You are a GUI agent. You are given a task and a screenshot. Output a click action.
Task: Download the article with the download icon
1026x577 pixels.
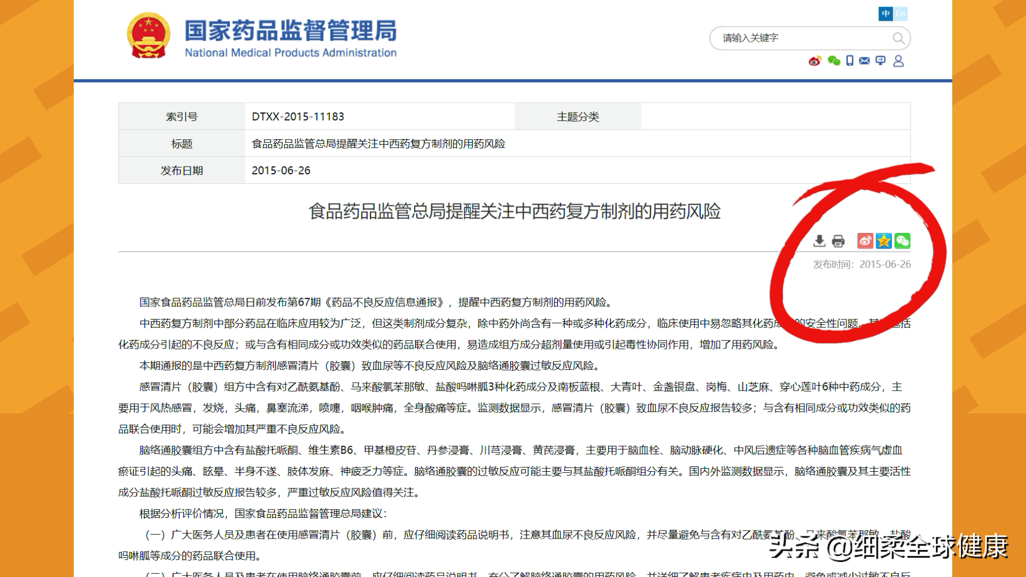click(819, 241)
